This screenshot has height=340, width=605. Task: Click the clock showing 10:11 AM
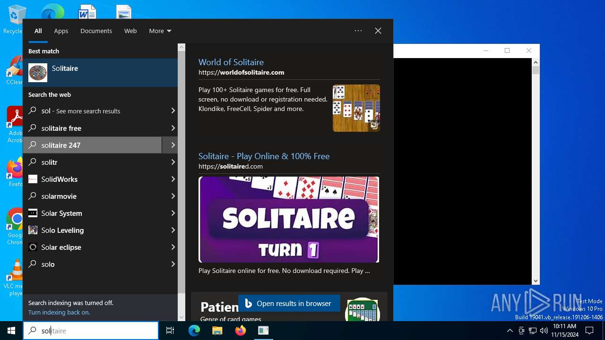tap(564, 326)
